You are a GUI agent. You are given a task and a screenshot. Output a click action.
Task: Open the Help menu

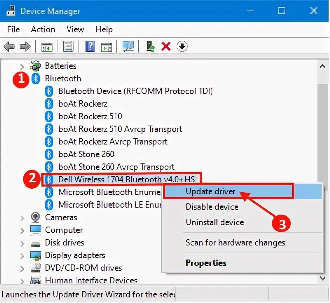click(104, 29)
